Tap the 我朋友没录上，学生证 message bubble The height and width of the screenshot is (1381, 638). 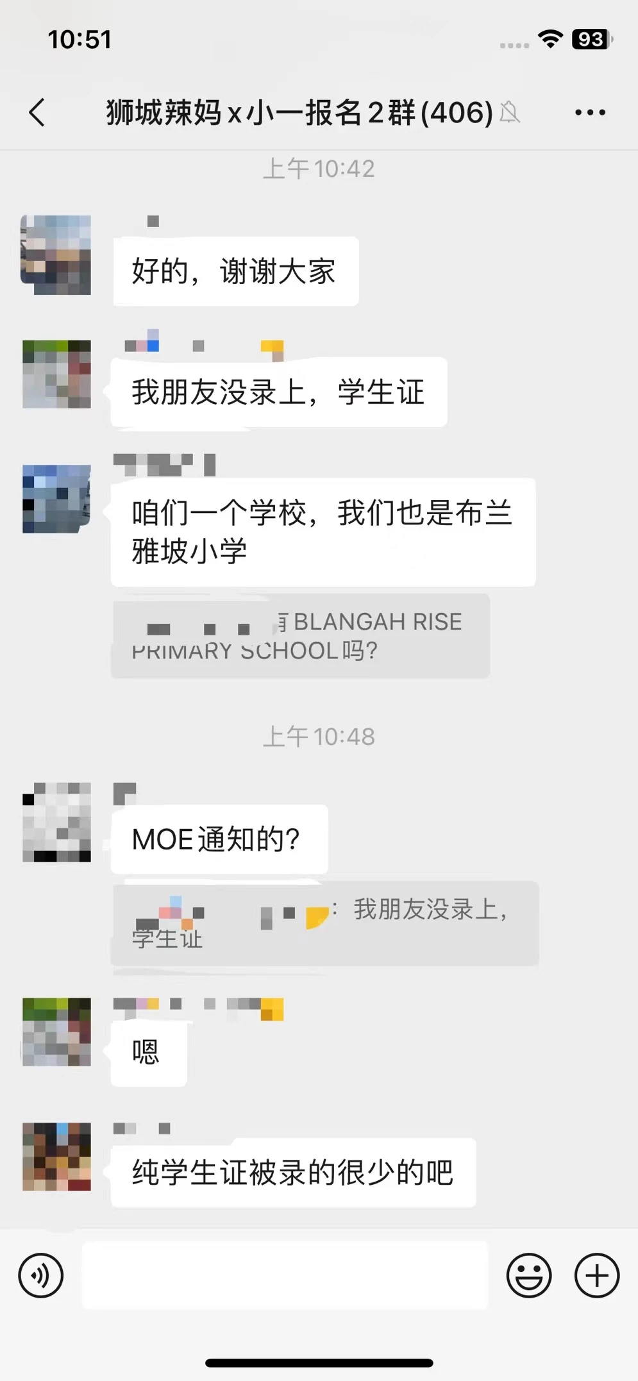(279, 392)
